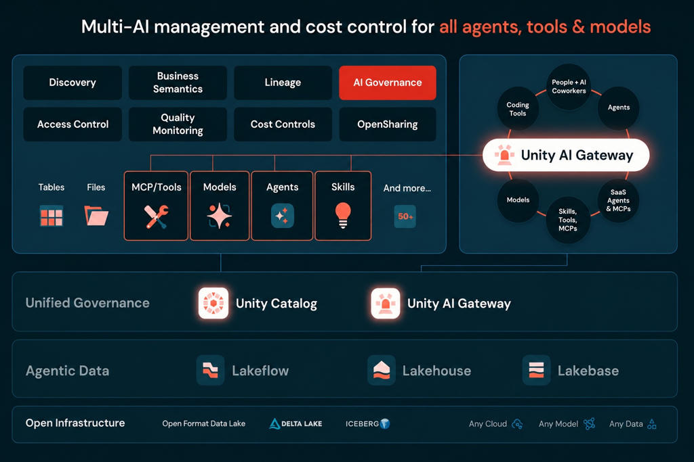Click the Unity AI Gateway pill label

pos(577,155)
